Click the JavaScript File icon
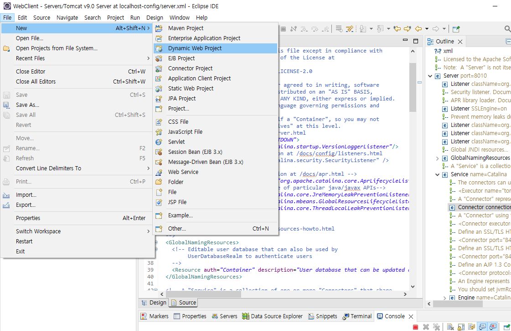This screenshot has width=511, height=331. [x=159, y=132]
